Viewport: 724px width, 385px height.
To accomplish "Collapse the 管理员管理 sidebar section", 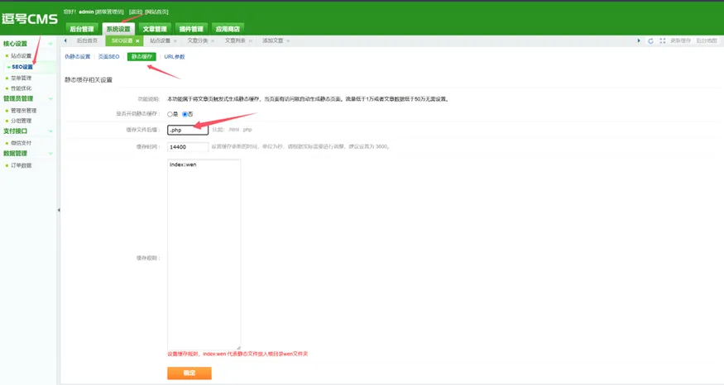I will pyautogui.click(x=50, y=98).
